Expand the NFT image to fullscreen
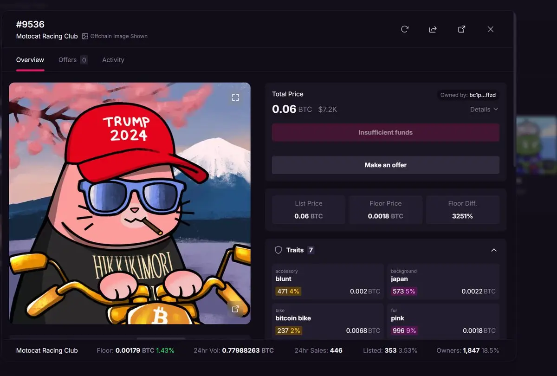The width and height of the screenshot is (557, 376). 235,97
